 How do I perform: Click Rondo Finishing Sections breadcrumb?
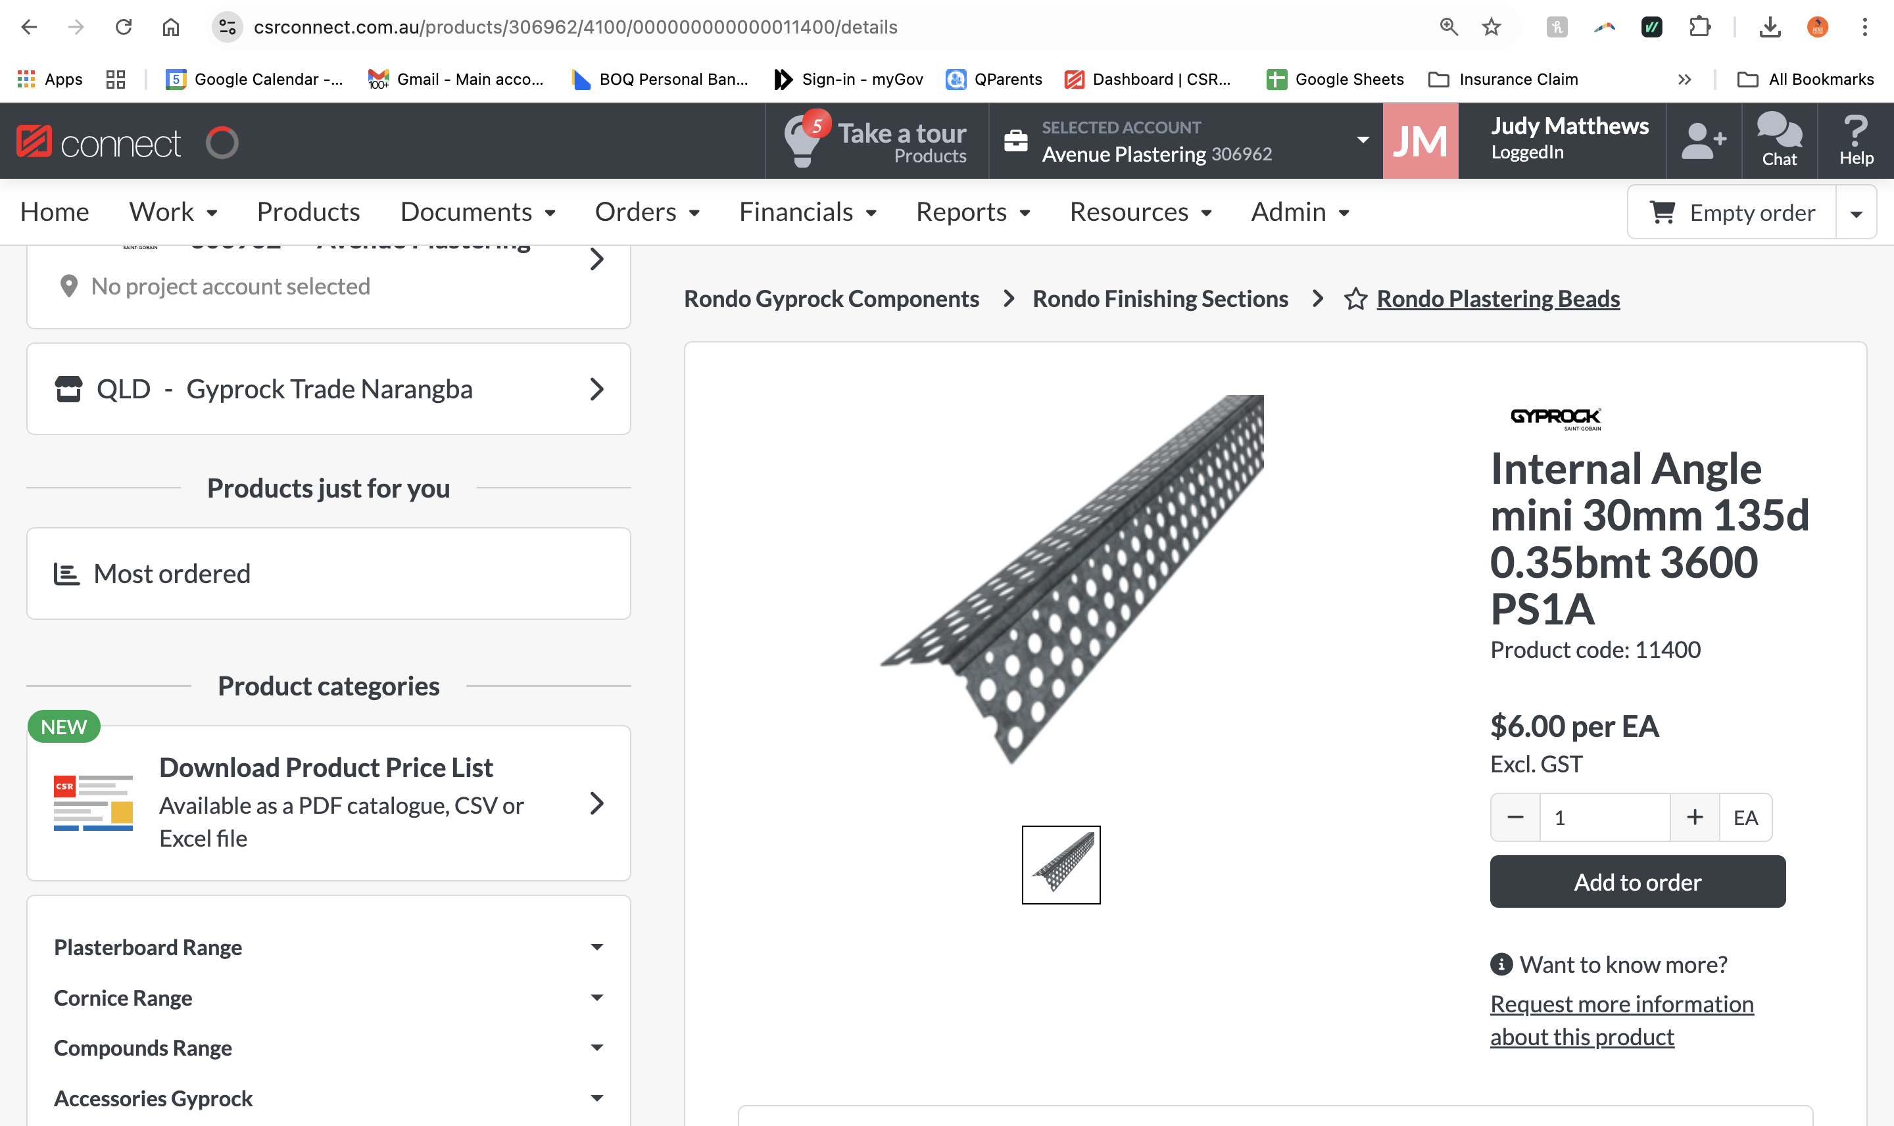[x=1160, y=299]
